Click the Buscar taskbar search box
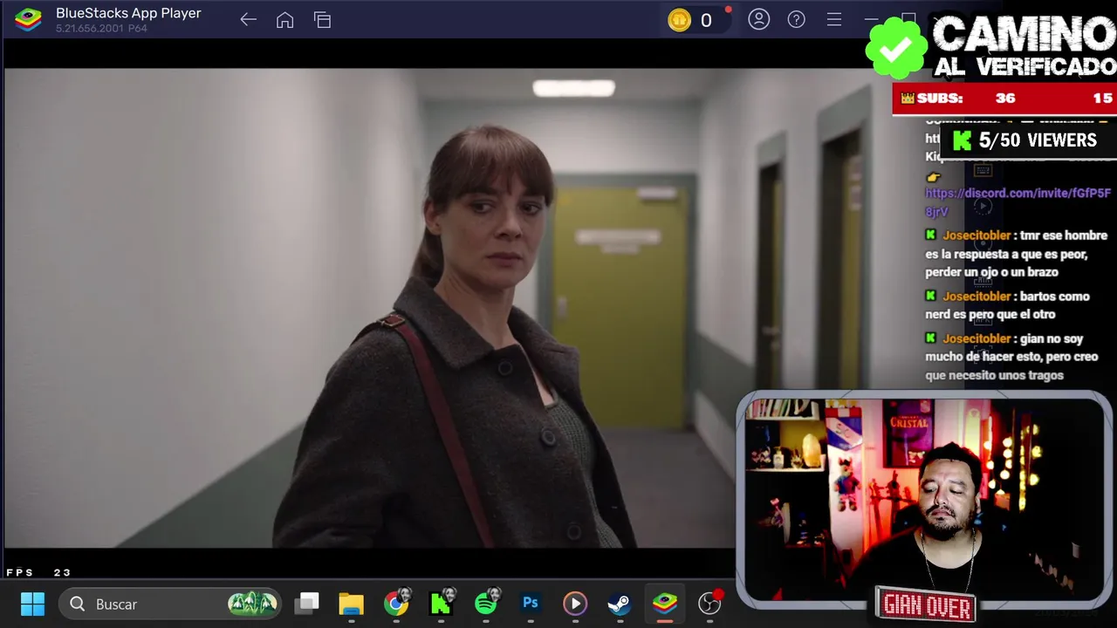 point(170,604)
